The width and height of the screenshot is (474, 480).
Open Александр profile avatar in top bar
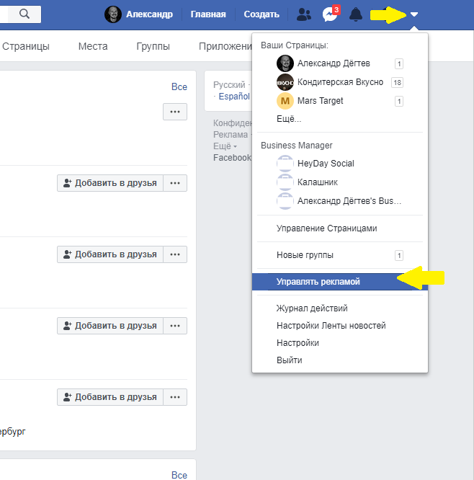(x=113, y=14)
